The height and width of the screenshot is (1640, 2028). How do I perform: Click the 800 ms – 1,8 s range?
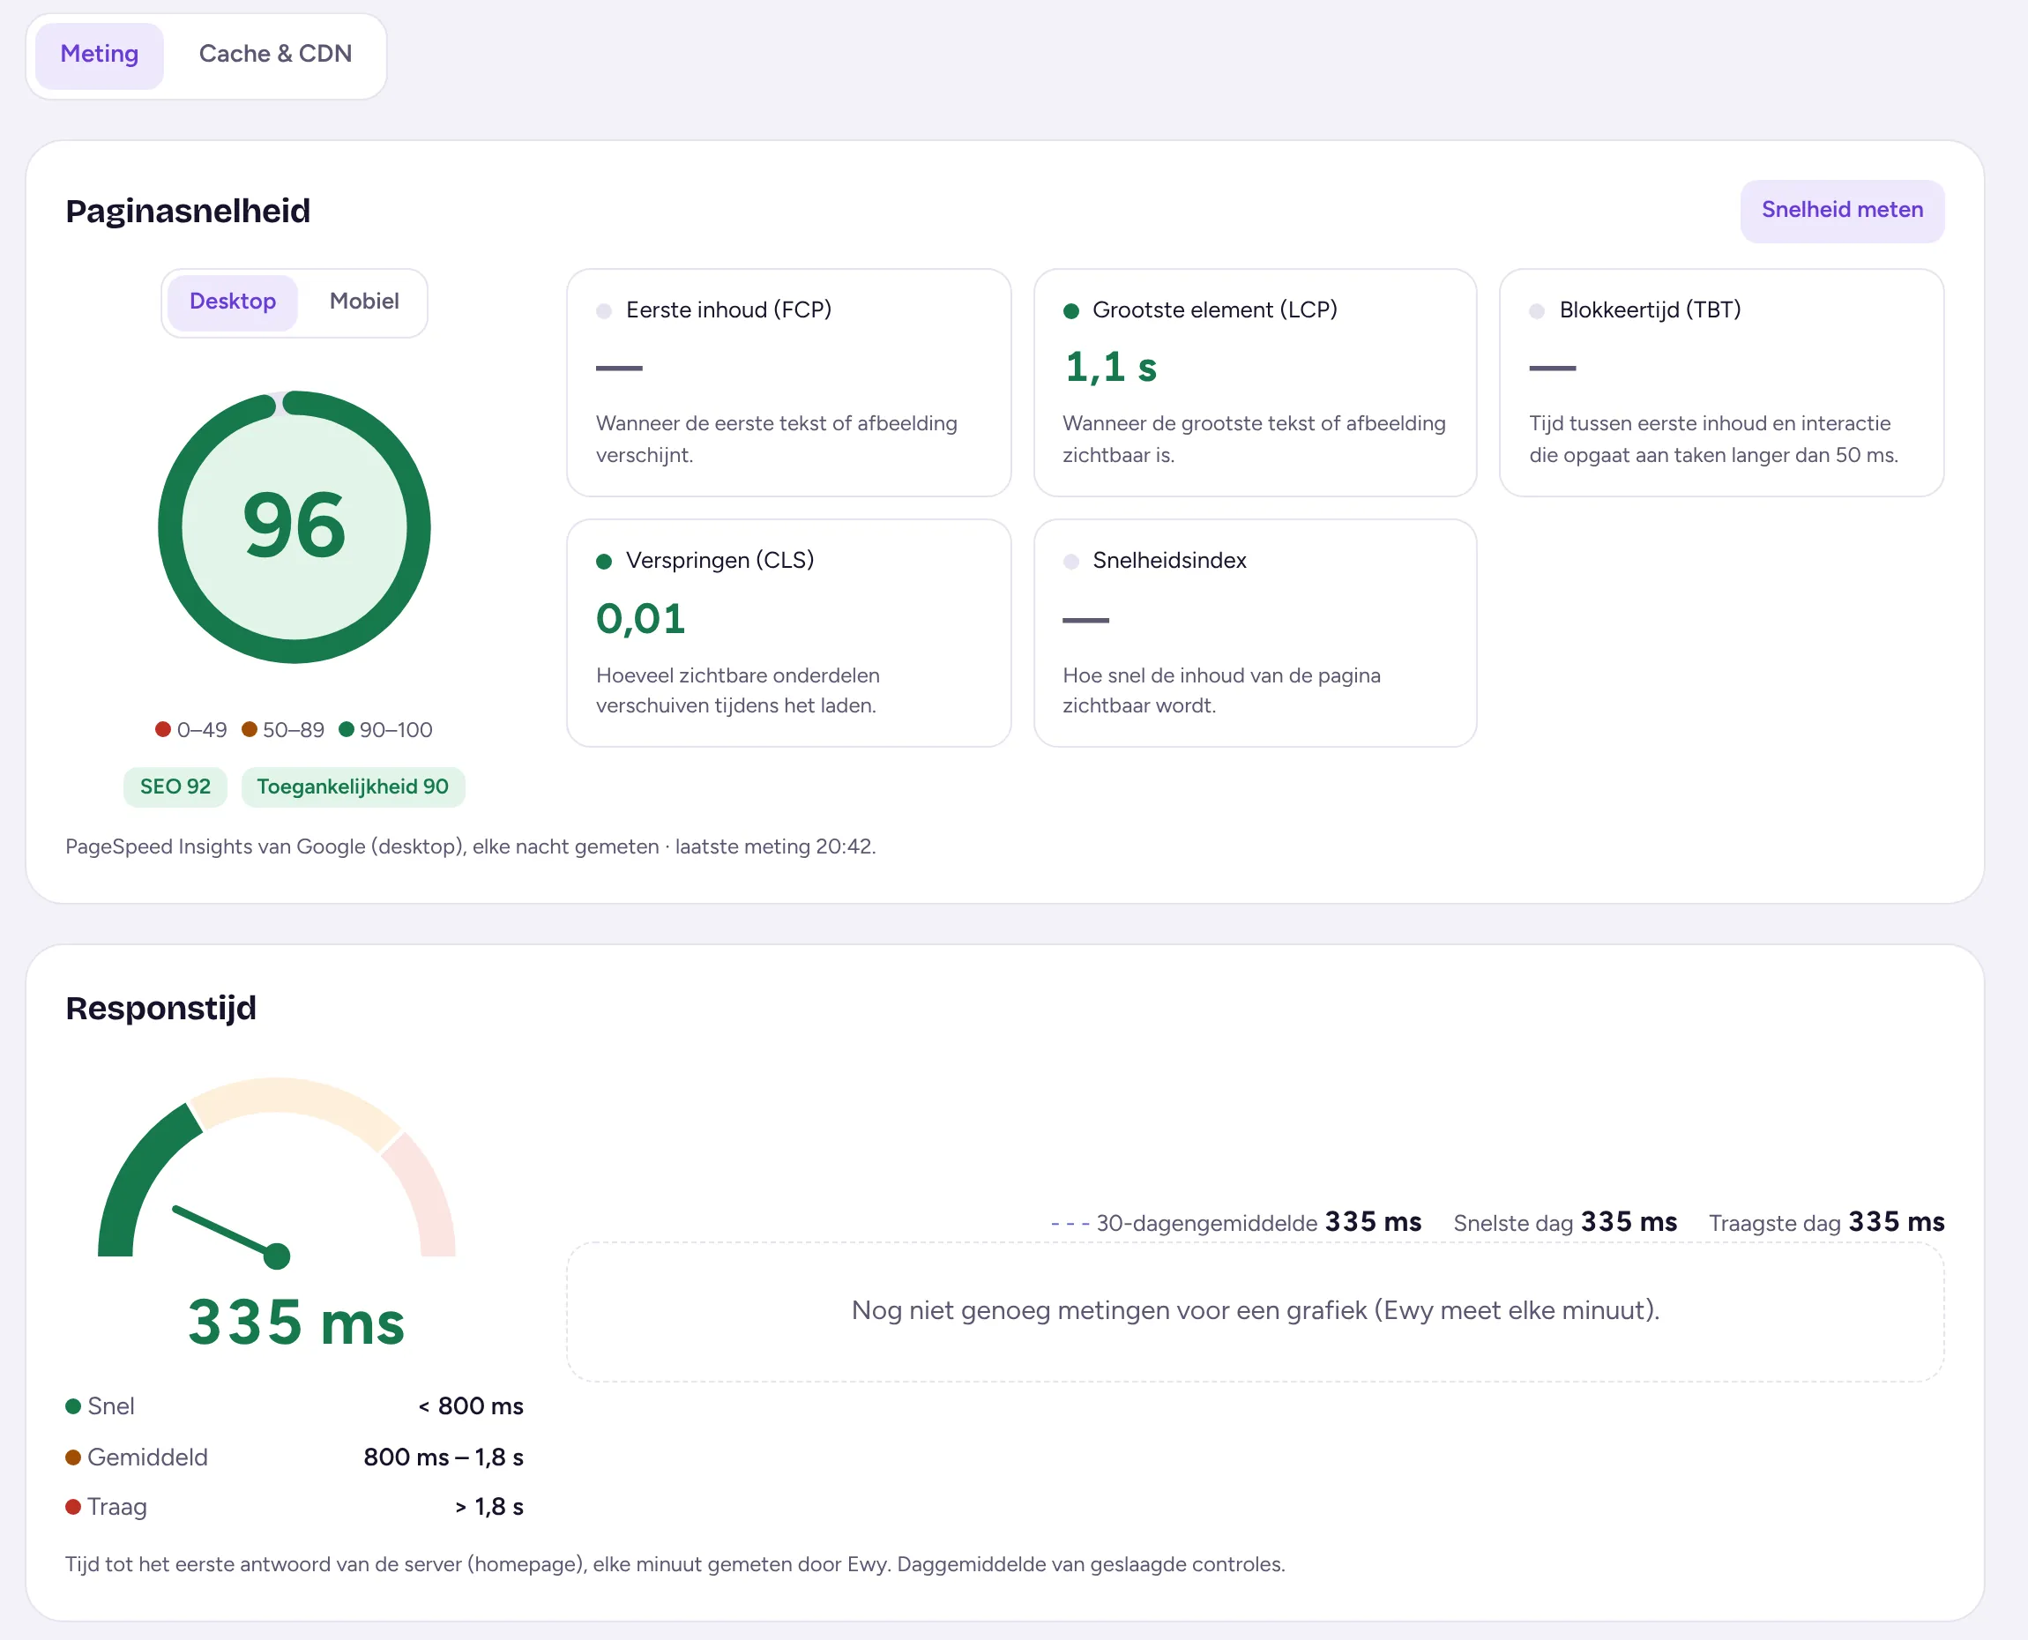(443, 1457)
